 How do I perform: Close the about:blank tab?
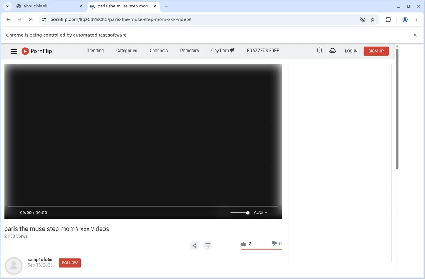point(81,6)
